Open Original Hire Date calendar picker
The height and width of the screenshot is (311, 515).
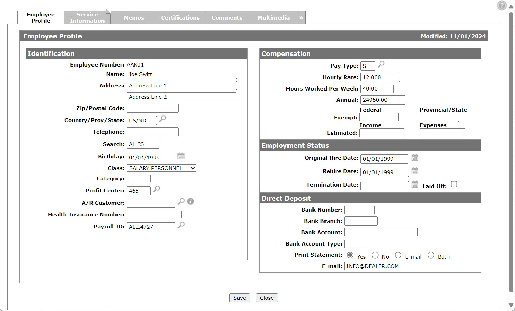[415, 157]
